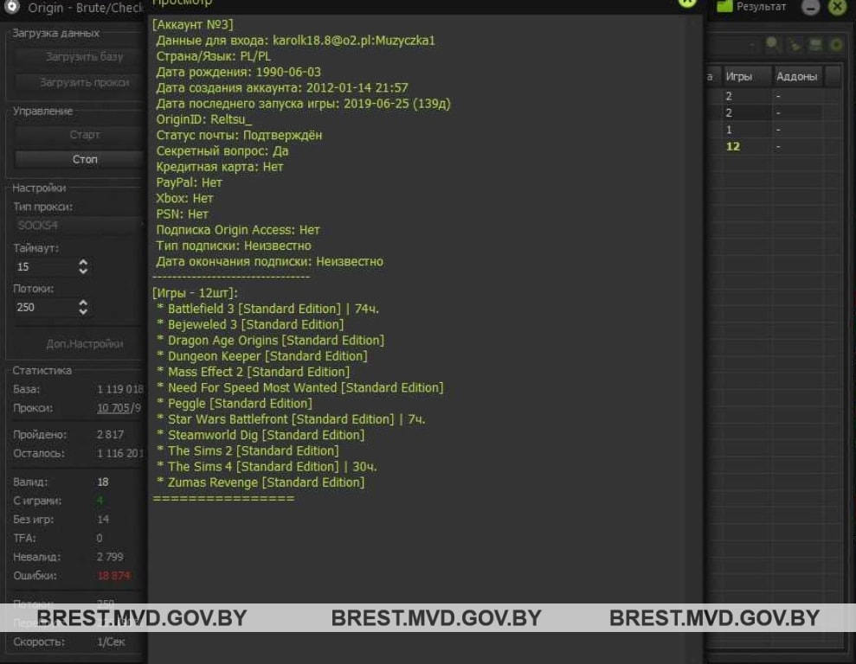Click the Dungeon Keeper line in preview

(x=262, y=356)
